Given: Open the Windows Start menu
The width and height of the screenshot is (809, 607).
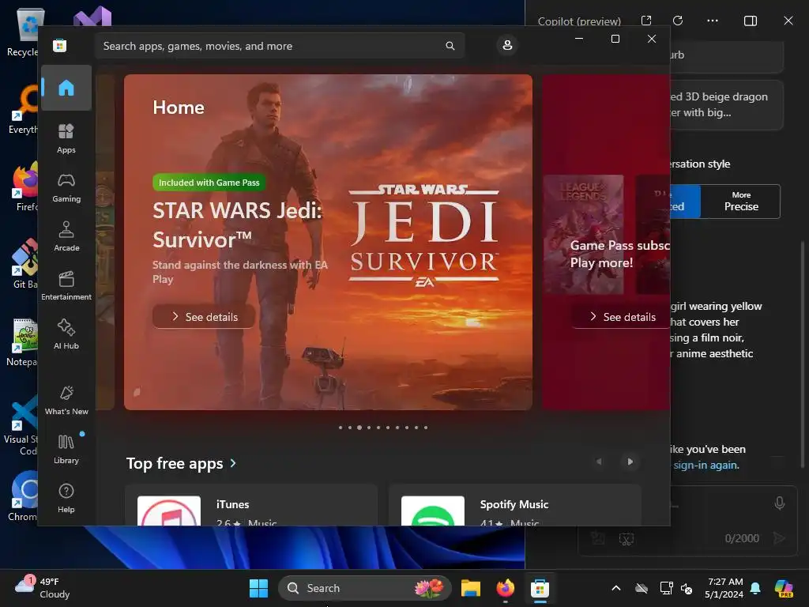Looking at the screenshot, I should click(x=258, y=588).
